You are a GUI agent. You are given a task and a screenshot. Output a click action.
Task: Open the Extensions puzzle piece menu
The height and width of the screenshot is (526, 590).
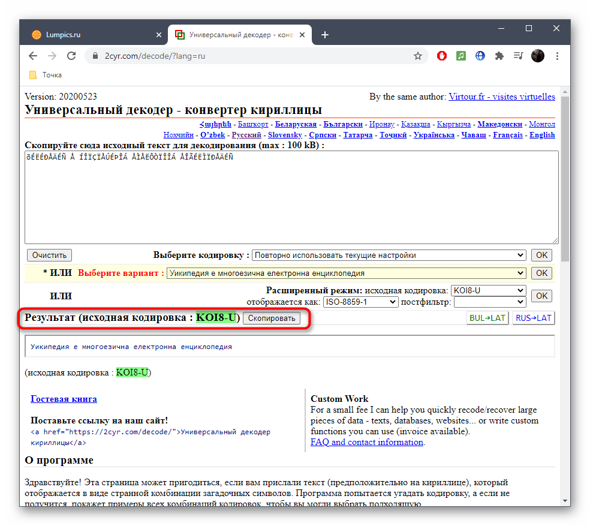[499, 56]
